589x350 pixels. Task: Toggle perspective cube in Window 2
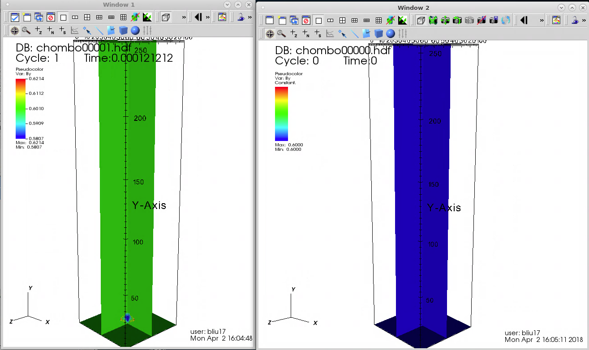421,20
